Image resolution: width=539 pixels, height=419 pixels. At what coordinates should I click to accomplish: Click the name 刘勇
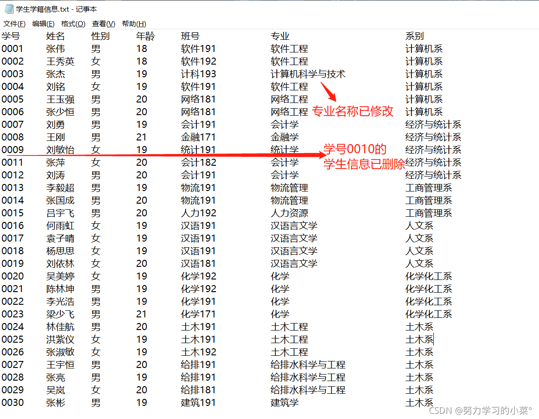(x=56, y=125)
